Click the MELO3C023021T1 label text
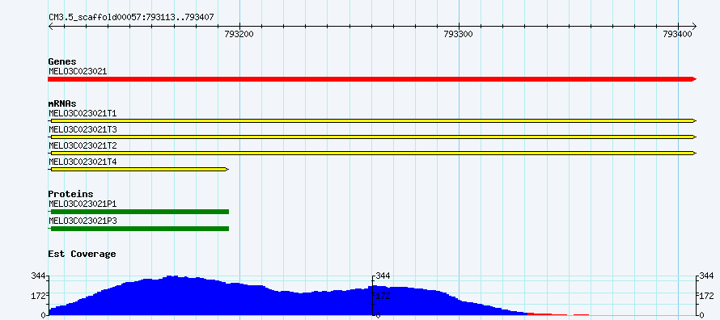This screenshot has height=320, width=720. [x=83, y=113]
